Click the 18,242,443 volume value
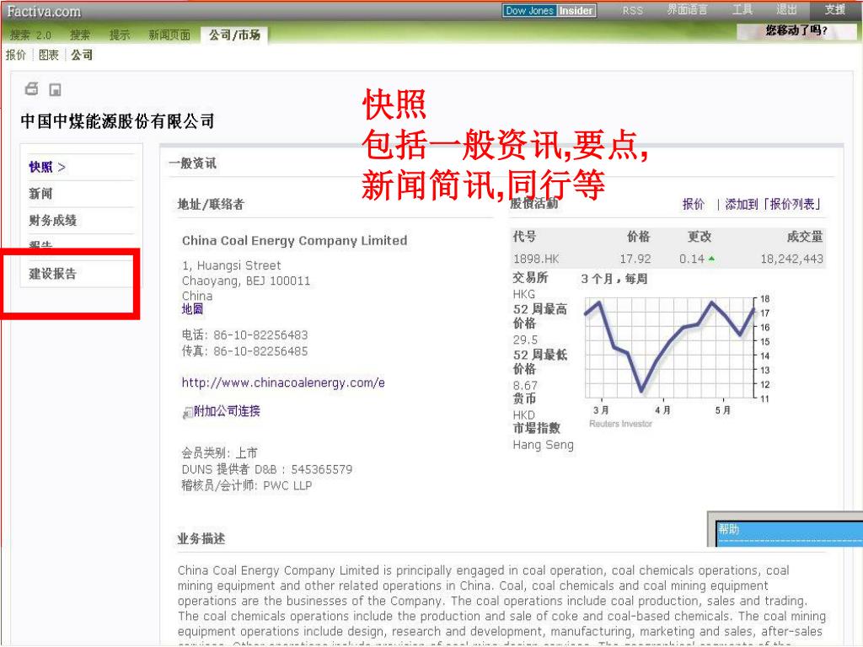This screenshot has width=863, height=647. click(791, 259)
